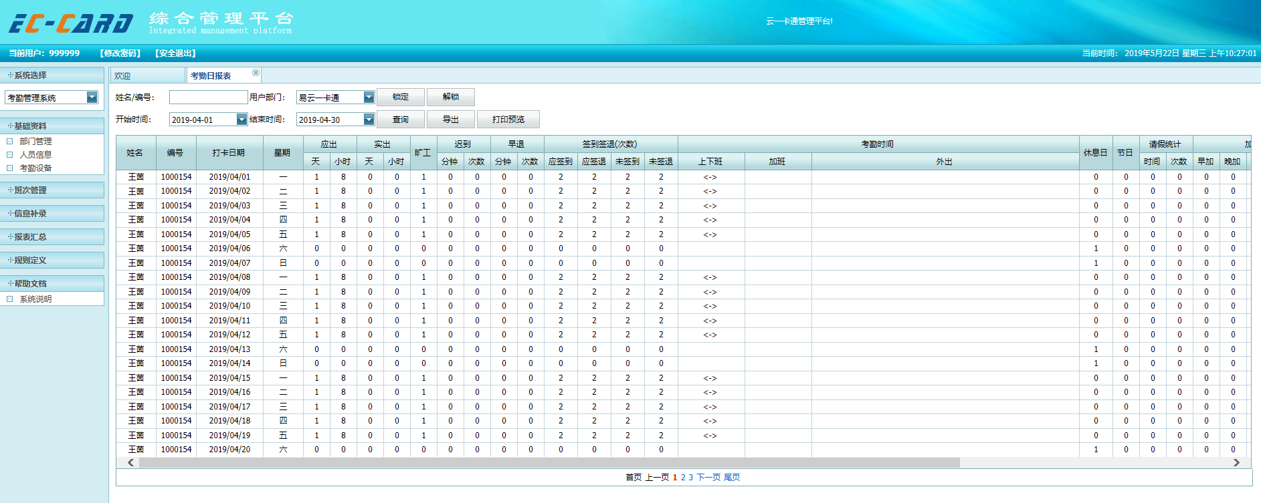The height and width of the screenshot is (503, 1261).
Task: Expand the 报表汇总 section
Action: pyautogui.click(x=52, y=237)
